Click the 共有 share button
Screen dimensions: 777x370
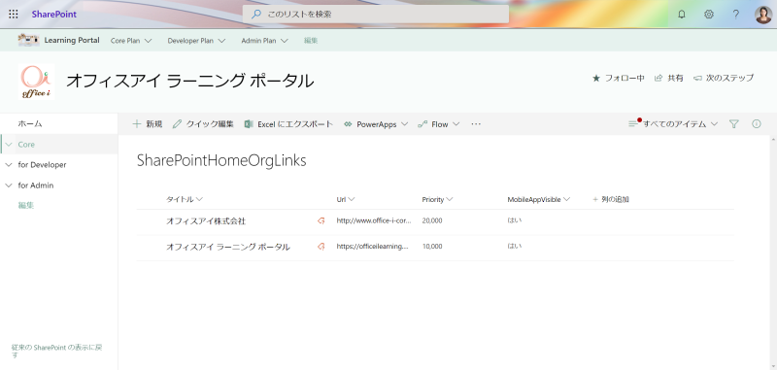[669, 78]
